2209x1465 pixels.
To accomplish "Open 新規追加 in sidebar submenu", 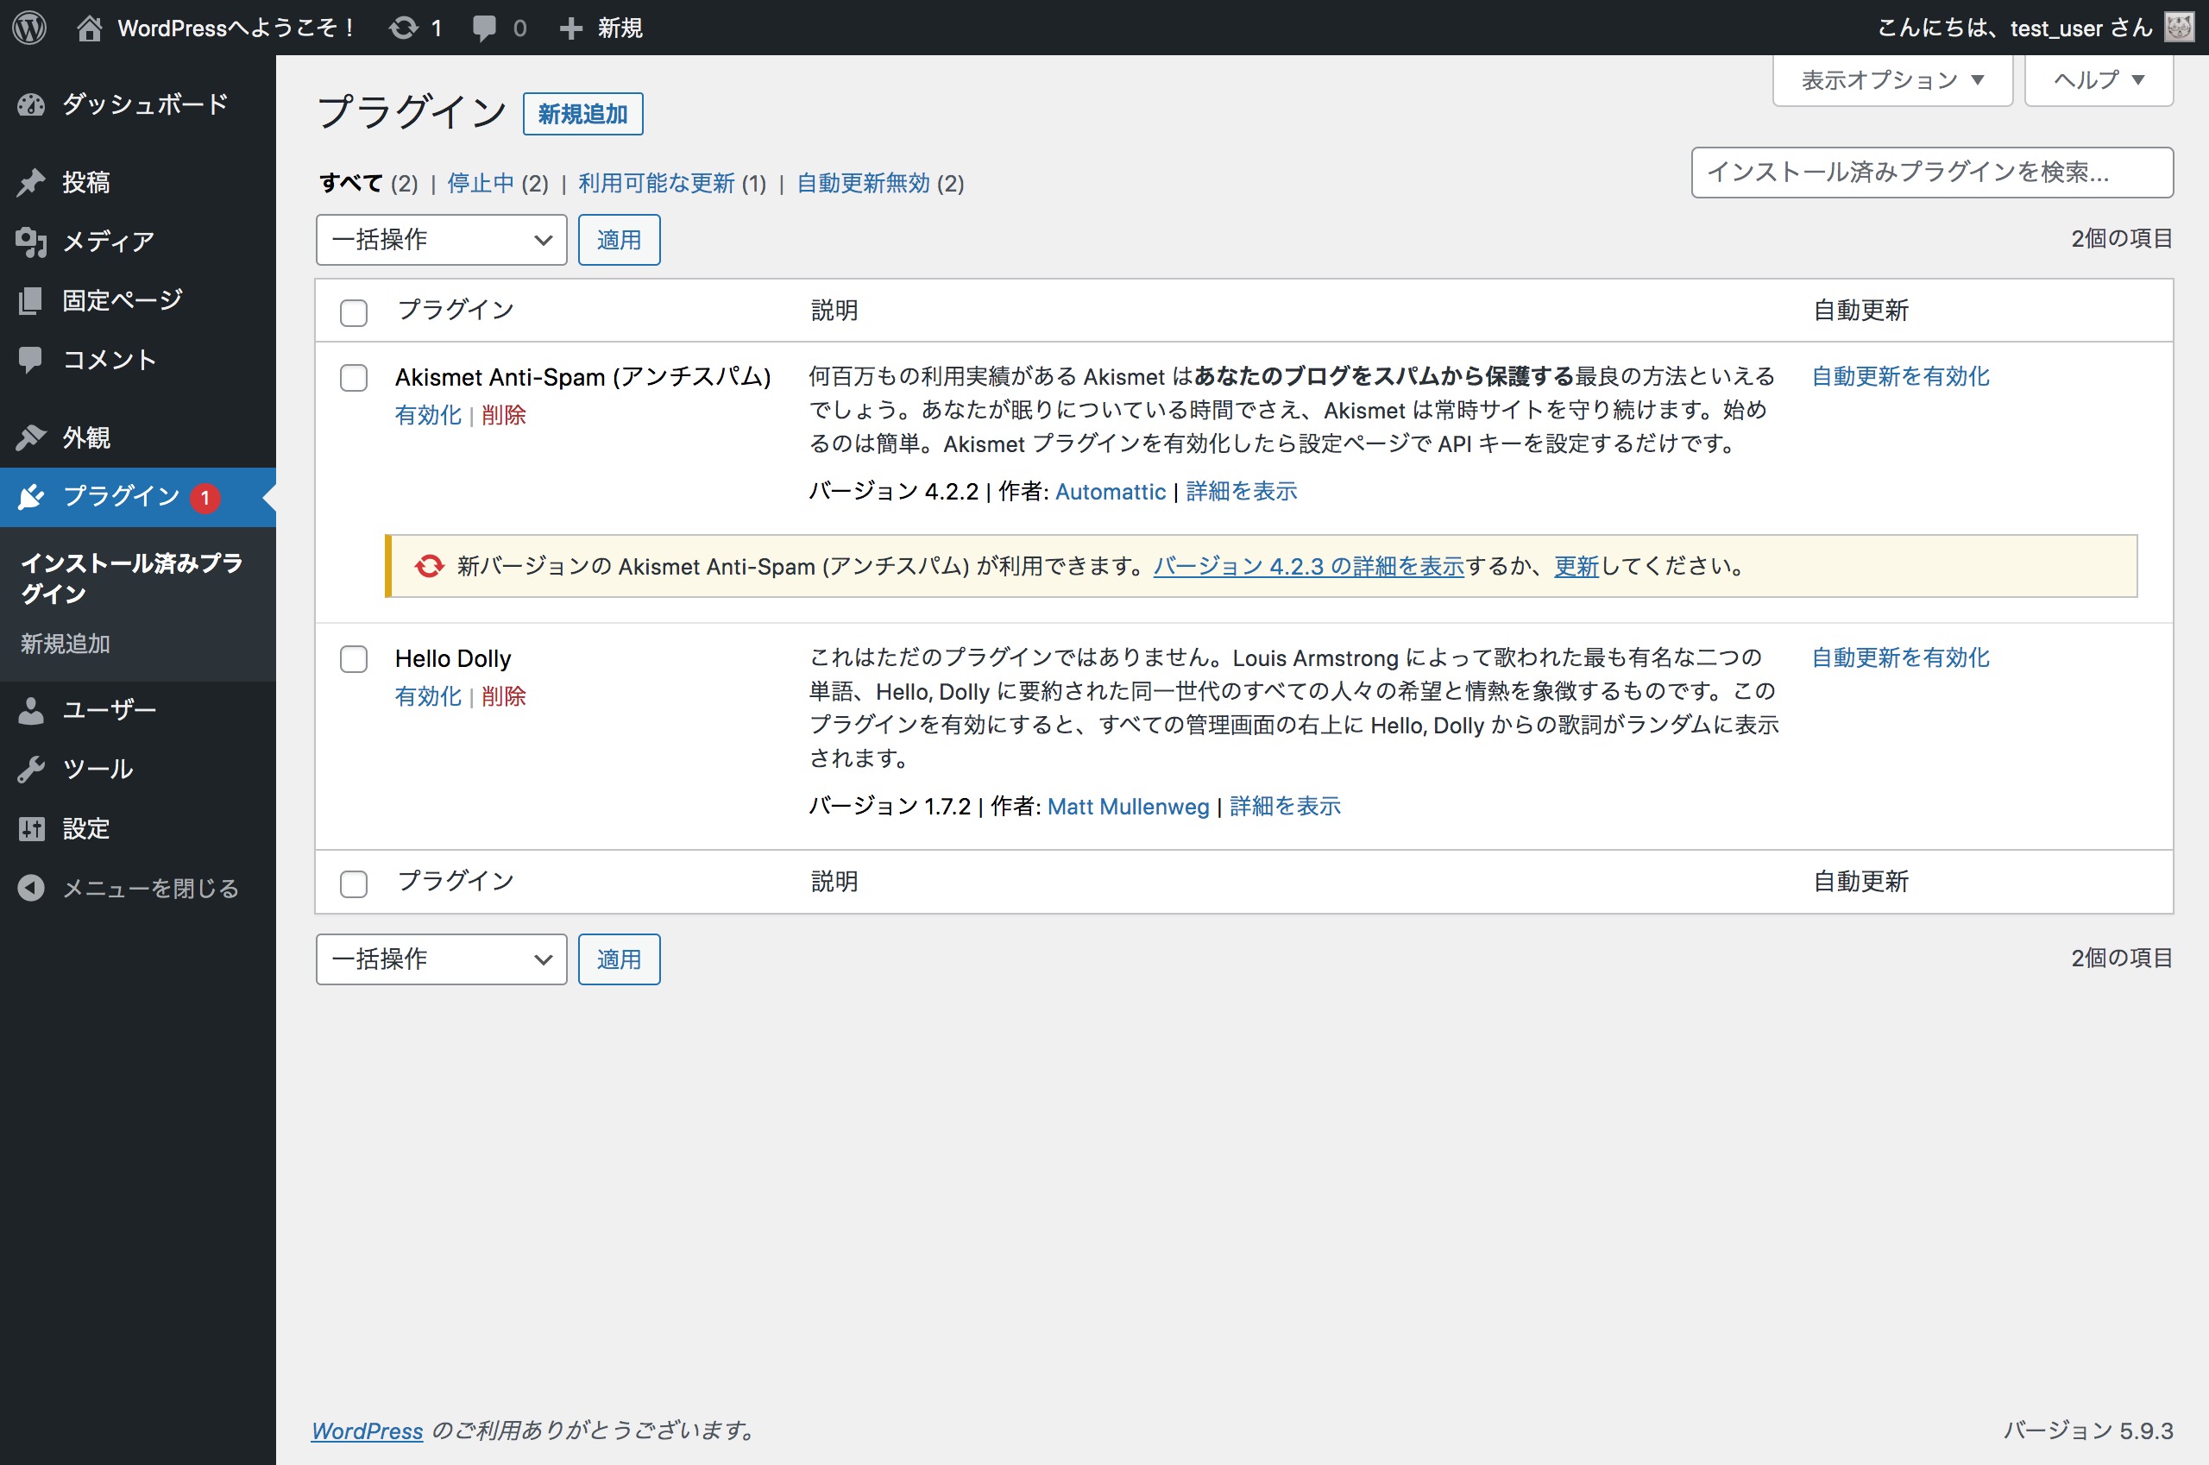I will (x=66, y=644).
